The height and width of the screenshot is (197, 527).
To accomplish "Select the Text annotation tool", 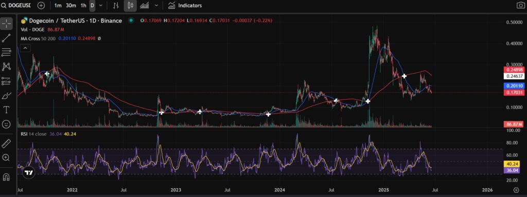I will point(6,110).
